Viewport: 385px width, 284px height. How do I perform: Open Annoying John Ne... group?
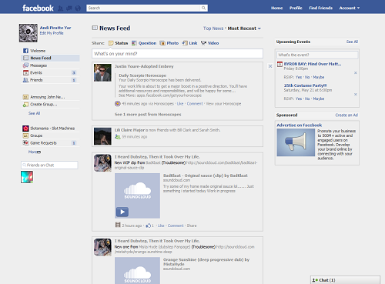click(x=50, y=97)
